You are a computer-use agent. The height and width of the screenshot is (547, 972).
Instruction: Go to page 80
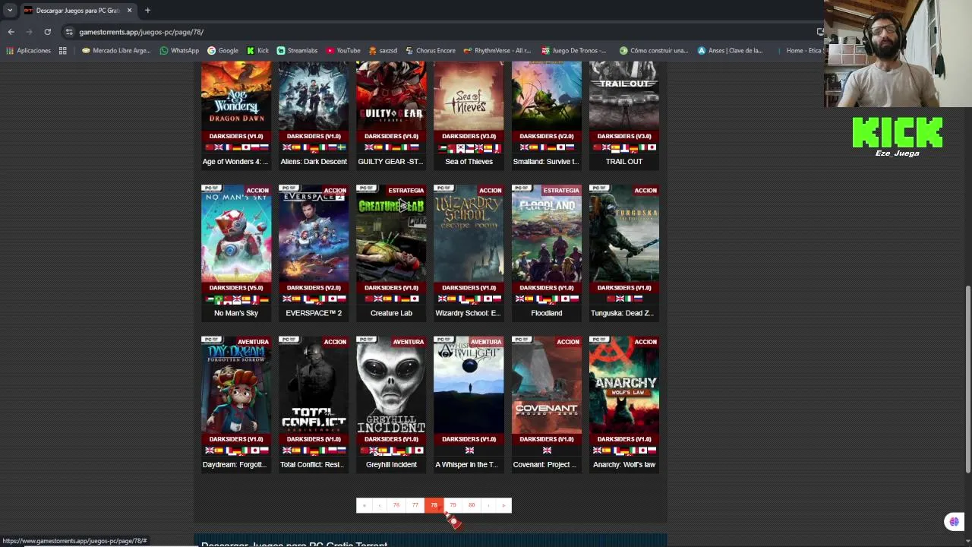[x=472, y=505]
